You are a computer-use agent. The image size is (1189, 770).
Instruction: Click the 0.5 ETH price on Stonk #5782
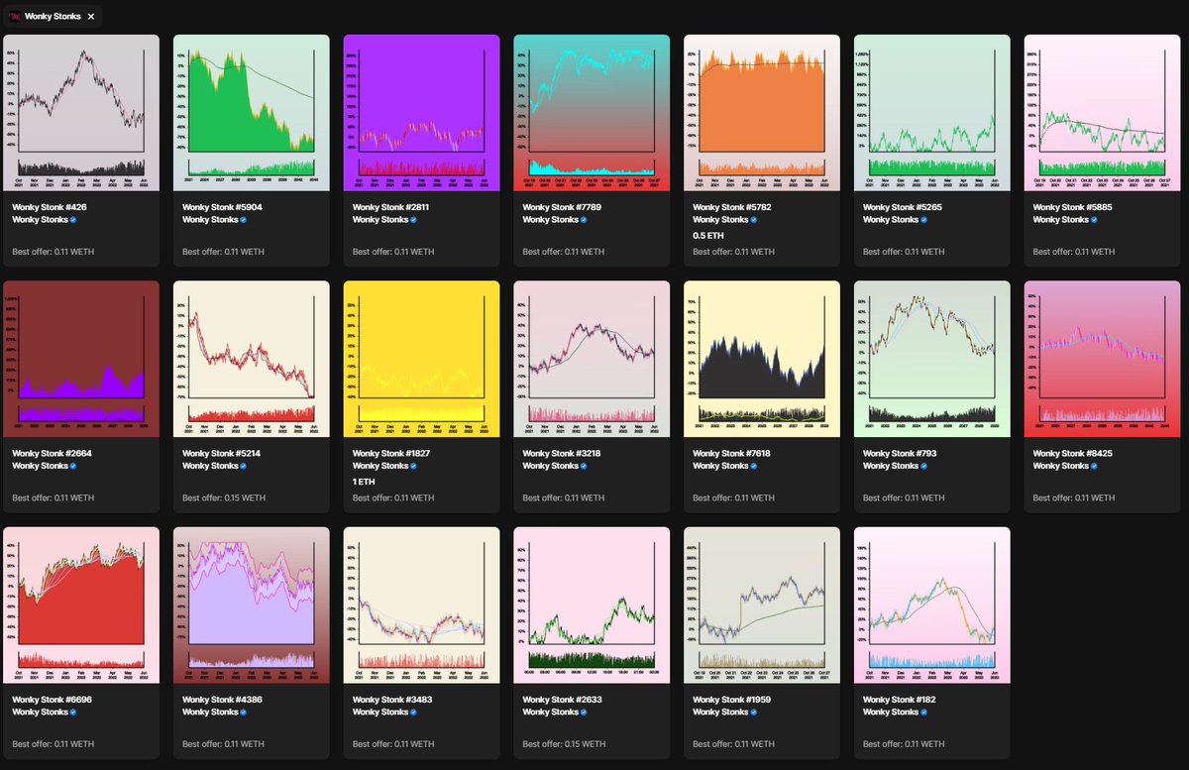[707, 236]
